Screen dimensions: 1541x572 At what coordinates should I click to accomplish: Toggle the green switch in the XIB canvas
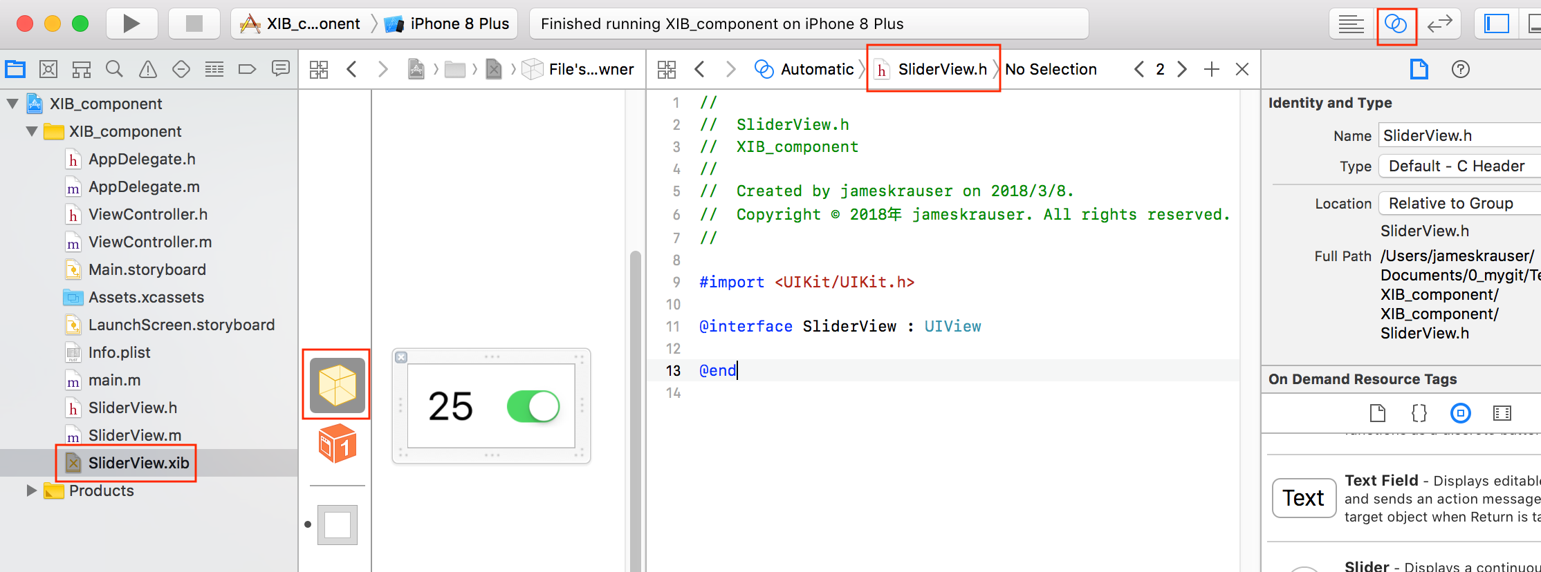[x=533, y=406]
